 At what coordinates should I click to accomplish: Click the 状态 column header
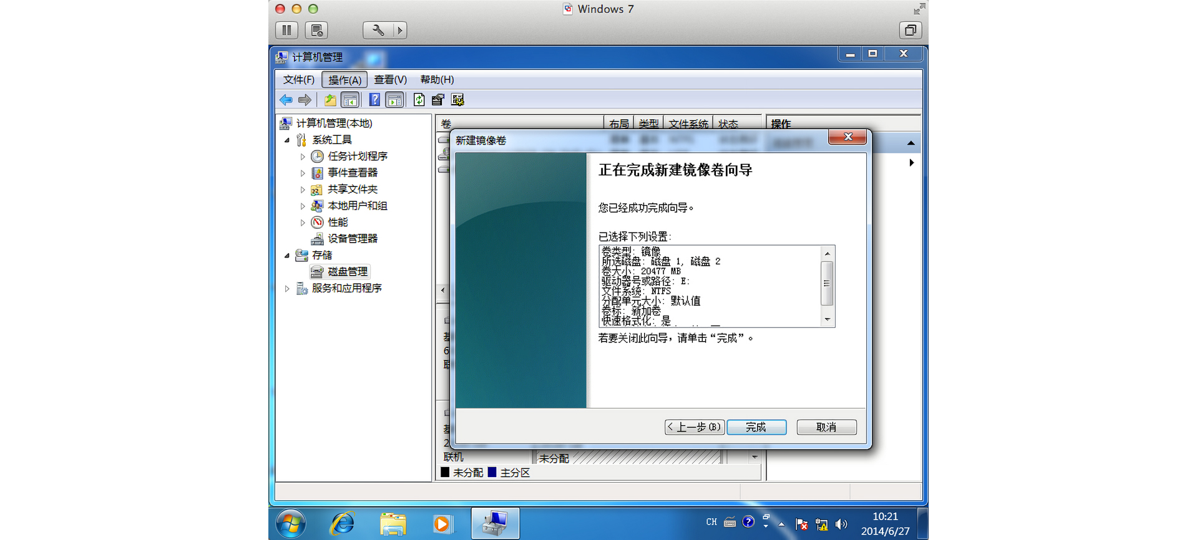pyautogui.click(x=738, y=123)
